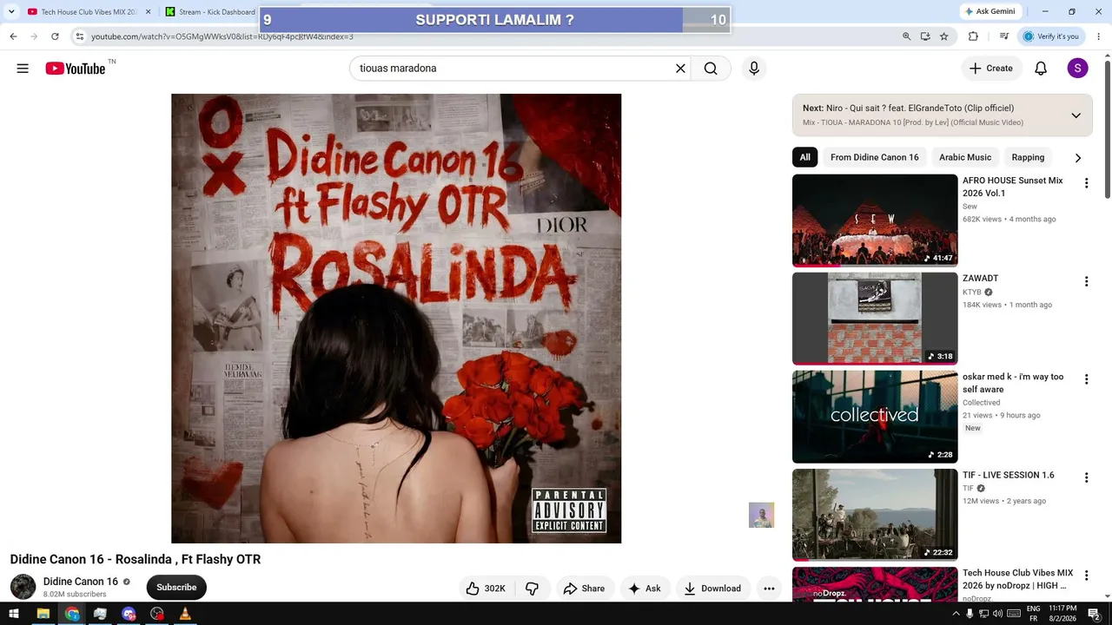Download the Rosalinda video

(712, 589)
